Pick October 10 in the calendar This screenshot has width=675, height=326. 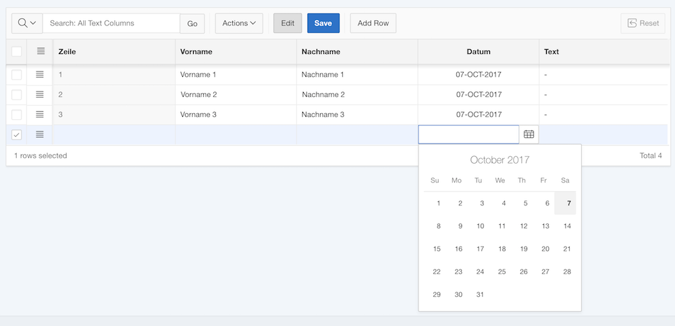[x=479, y=226]
